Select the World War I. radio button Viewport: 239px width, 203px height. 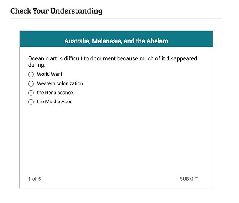[x=31, y=74]
